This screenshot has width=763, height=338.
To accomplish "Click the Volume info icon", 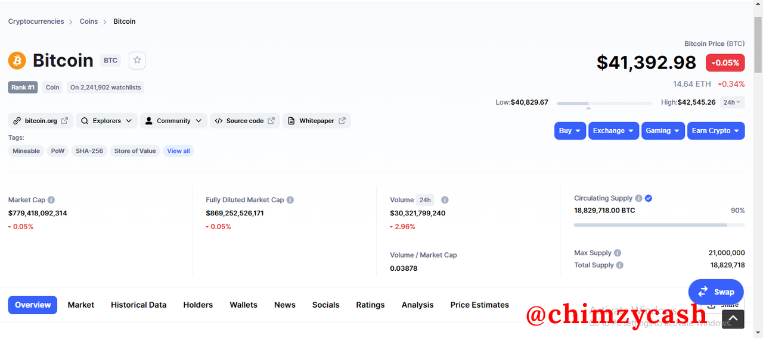I will 445,200.
